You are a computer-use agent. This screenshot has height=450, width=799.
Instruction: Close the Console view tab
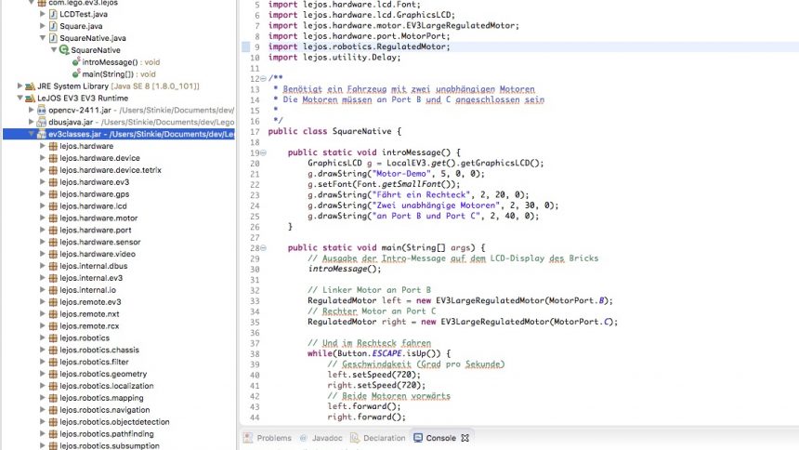tap(465, 438)
